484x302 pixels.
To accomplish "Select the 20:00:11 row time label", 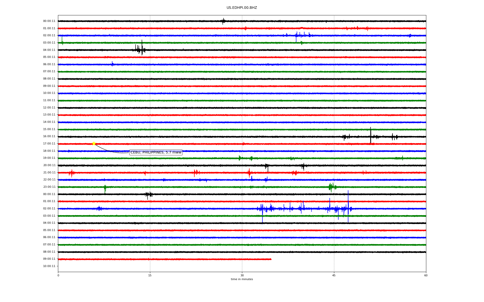I will (x=49, y=165).
